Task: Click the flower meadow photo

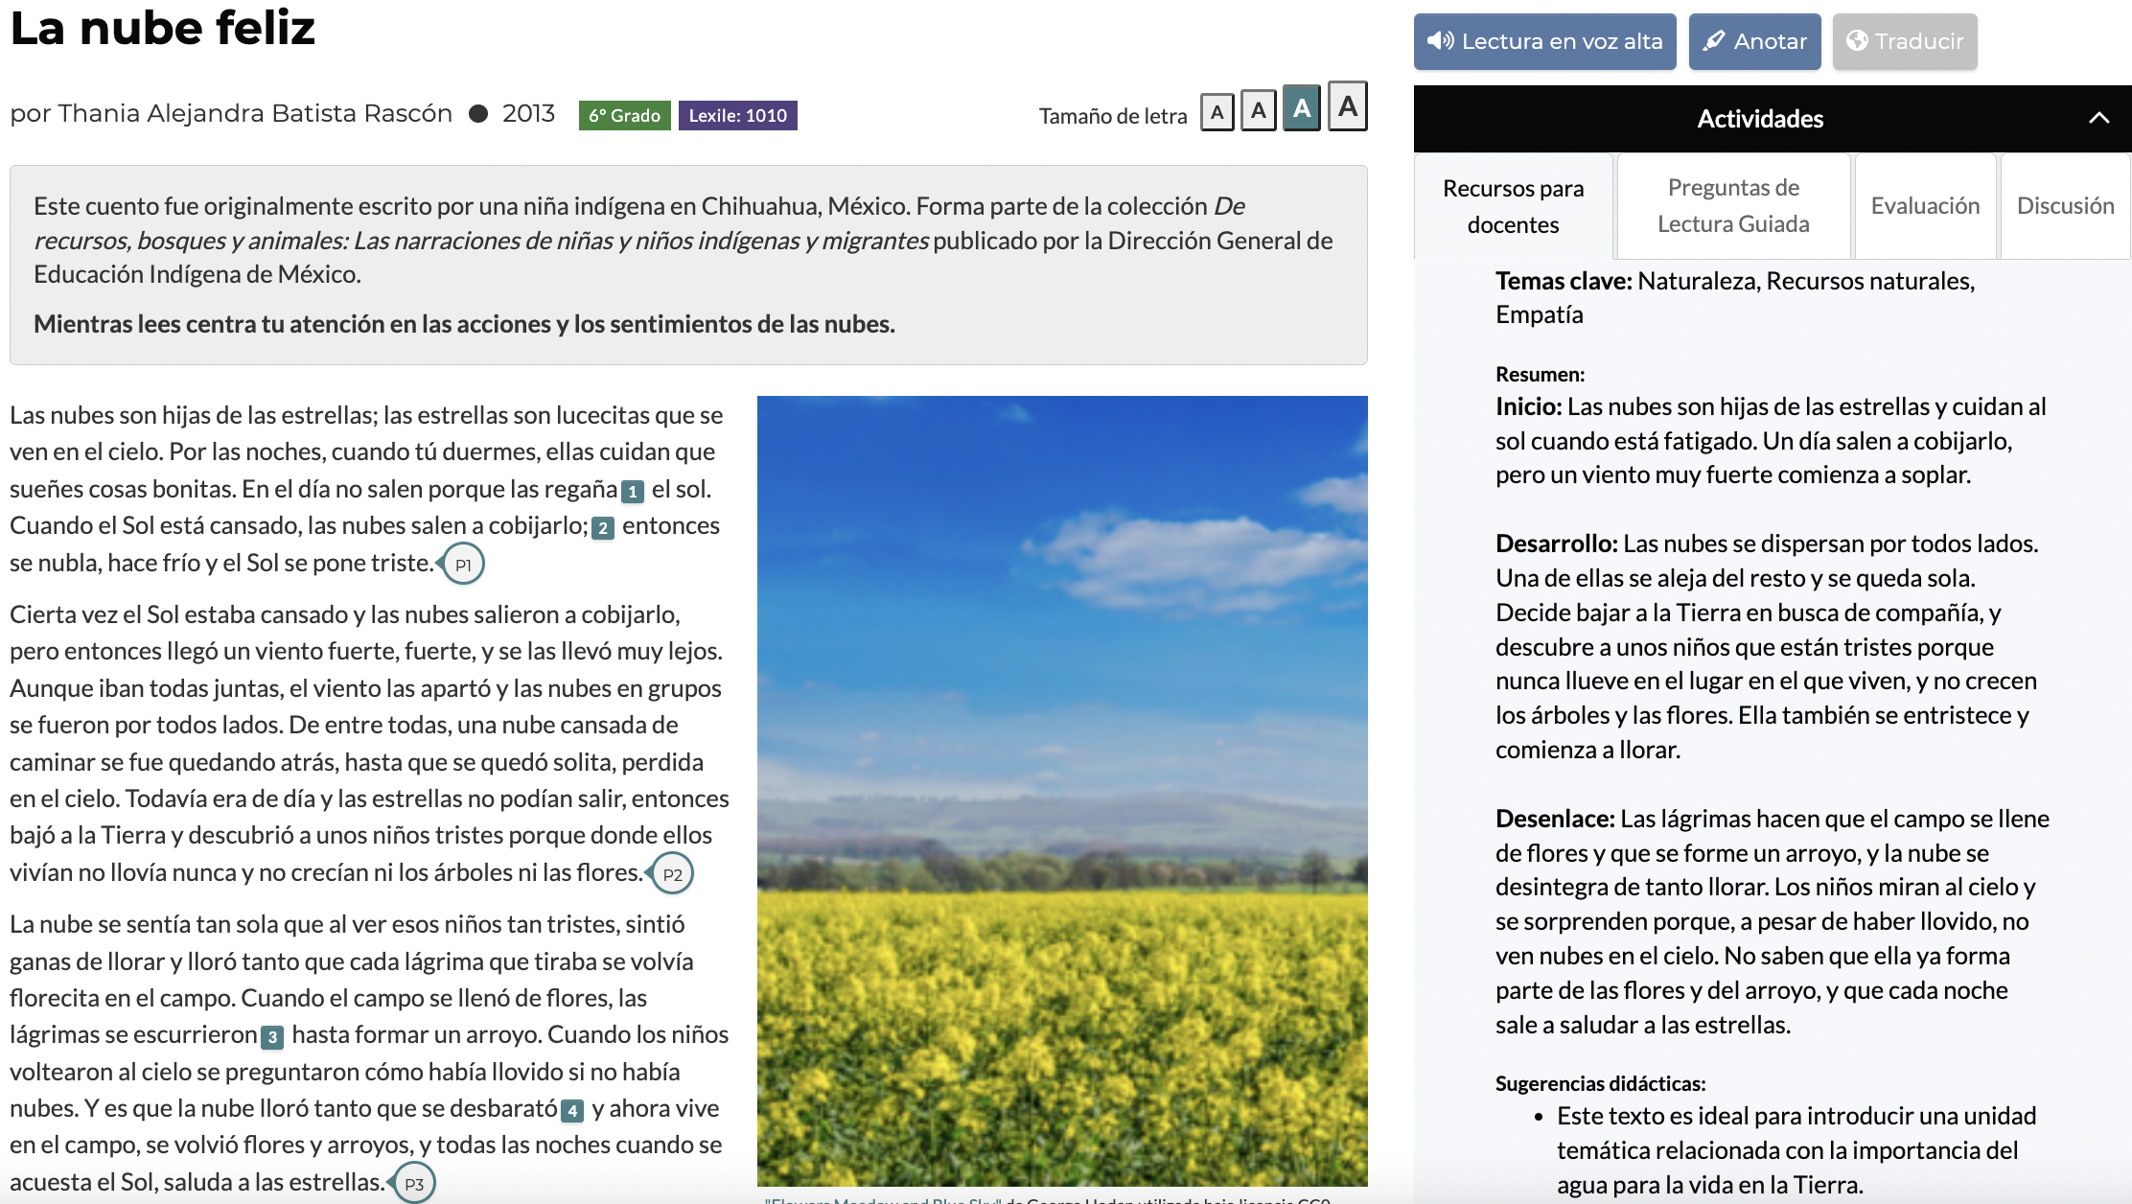Action: click(1062, 791)
